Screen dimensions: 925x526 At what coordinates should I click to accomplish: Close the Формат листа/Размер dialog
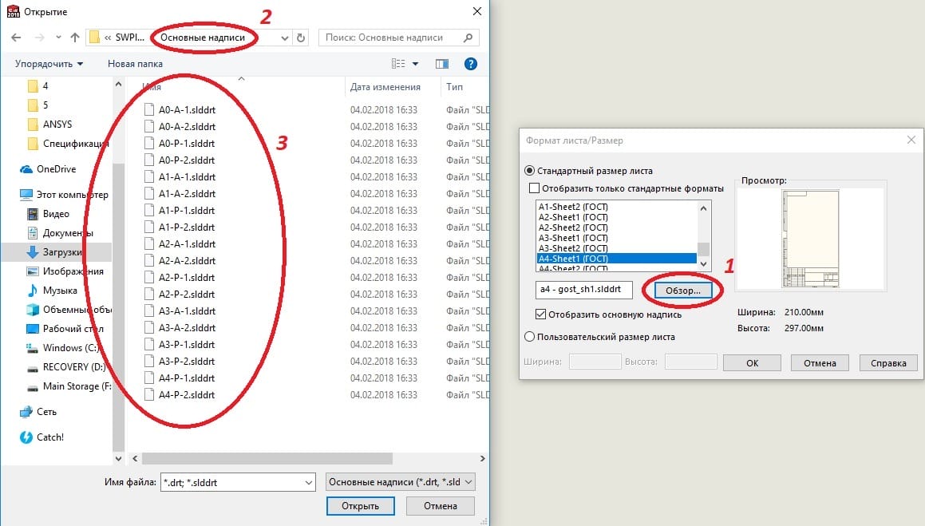tap(911, 140)
